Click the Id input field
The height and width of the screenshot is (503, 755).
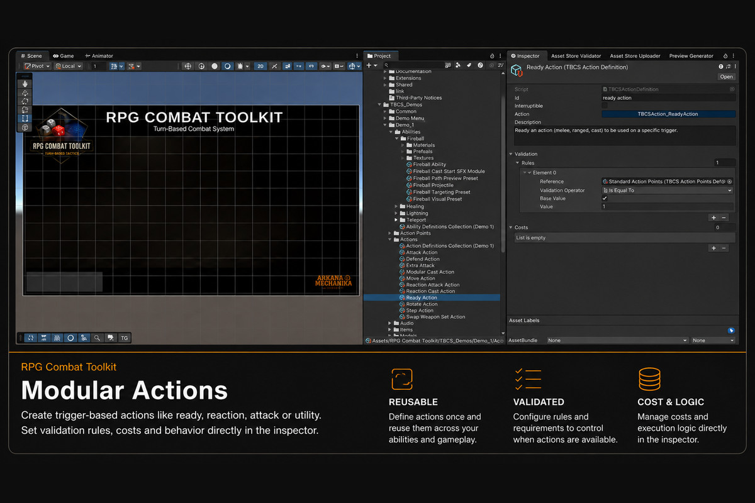668,98
